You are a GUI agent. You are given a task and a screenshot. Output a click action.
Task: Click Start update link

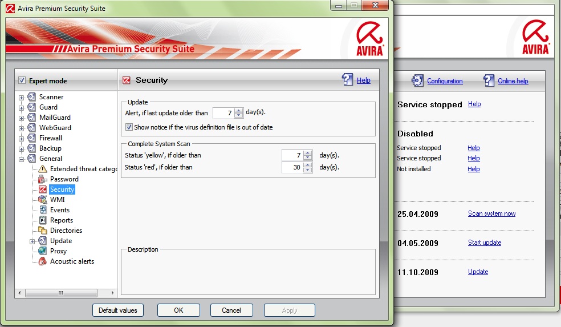(x=485, y=243)
